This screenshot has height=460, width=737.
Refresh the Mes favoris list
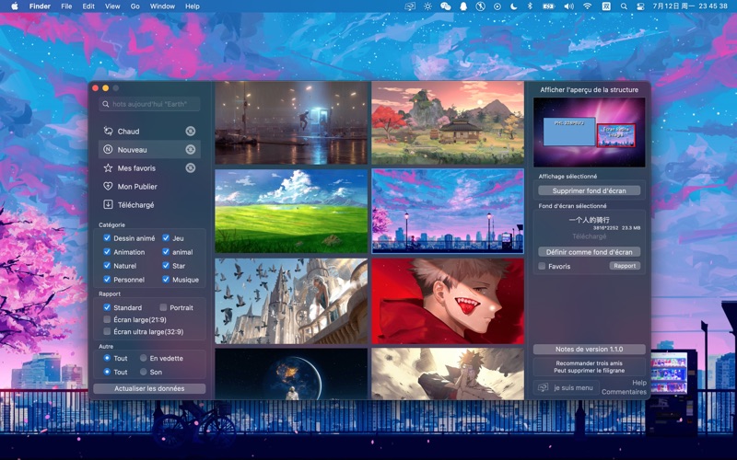(x=191, y=167)
